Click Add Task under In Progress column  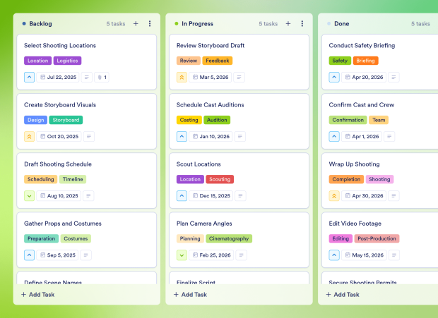[190, 294]
